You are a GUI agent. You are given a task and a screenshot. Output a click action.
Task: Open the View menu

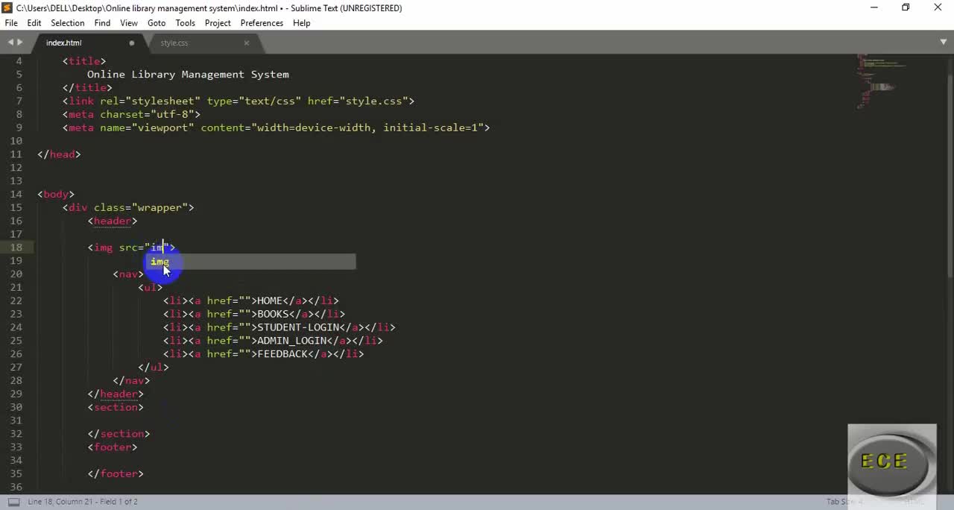click(129, 23)
